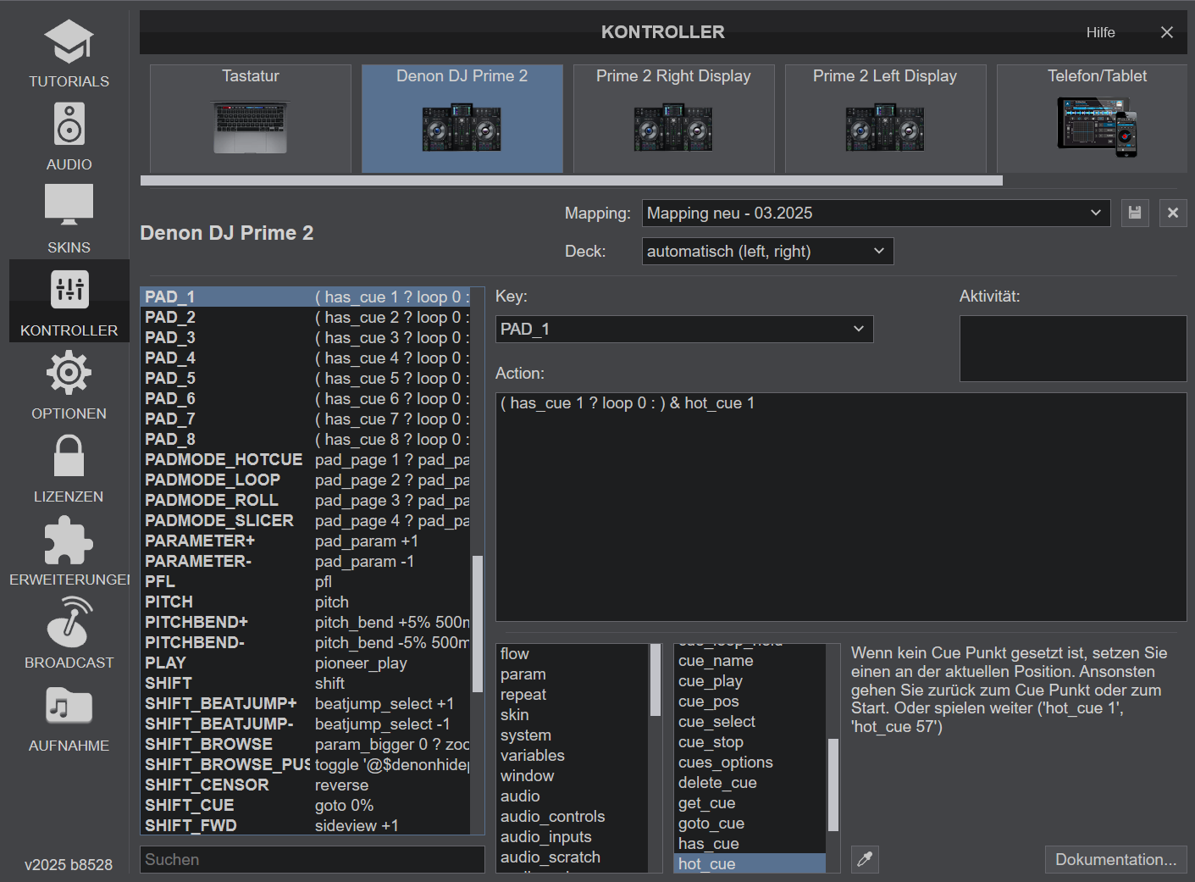Select the PITCHBEND+ mapping row
The width and height of the screenshot is (1195, 882).
coord(306,622)
